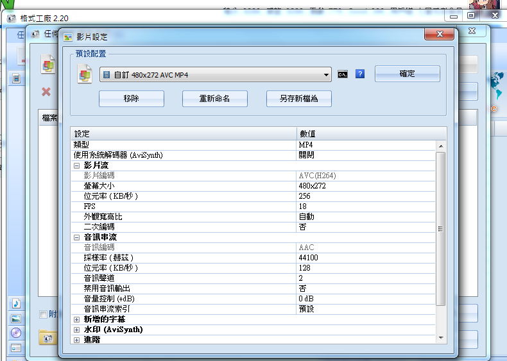Toggle the checkbox at bottom left of file list
This screenshot has height=361, width=507.
(44, 314)
